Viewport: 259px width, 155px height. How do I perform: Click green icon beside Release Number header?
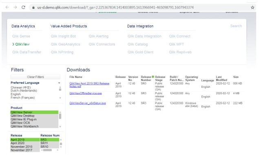point(153,76)
